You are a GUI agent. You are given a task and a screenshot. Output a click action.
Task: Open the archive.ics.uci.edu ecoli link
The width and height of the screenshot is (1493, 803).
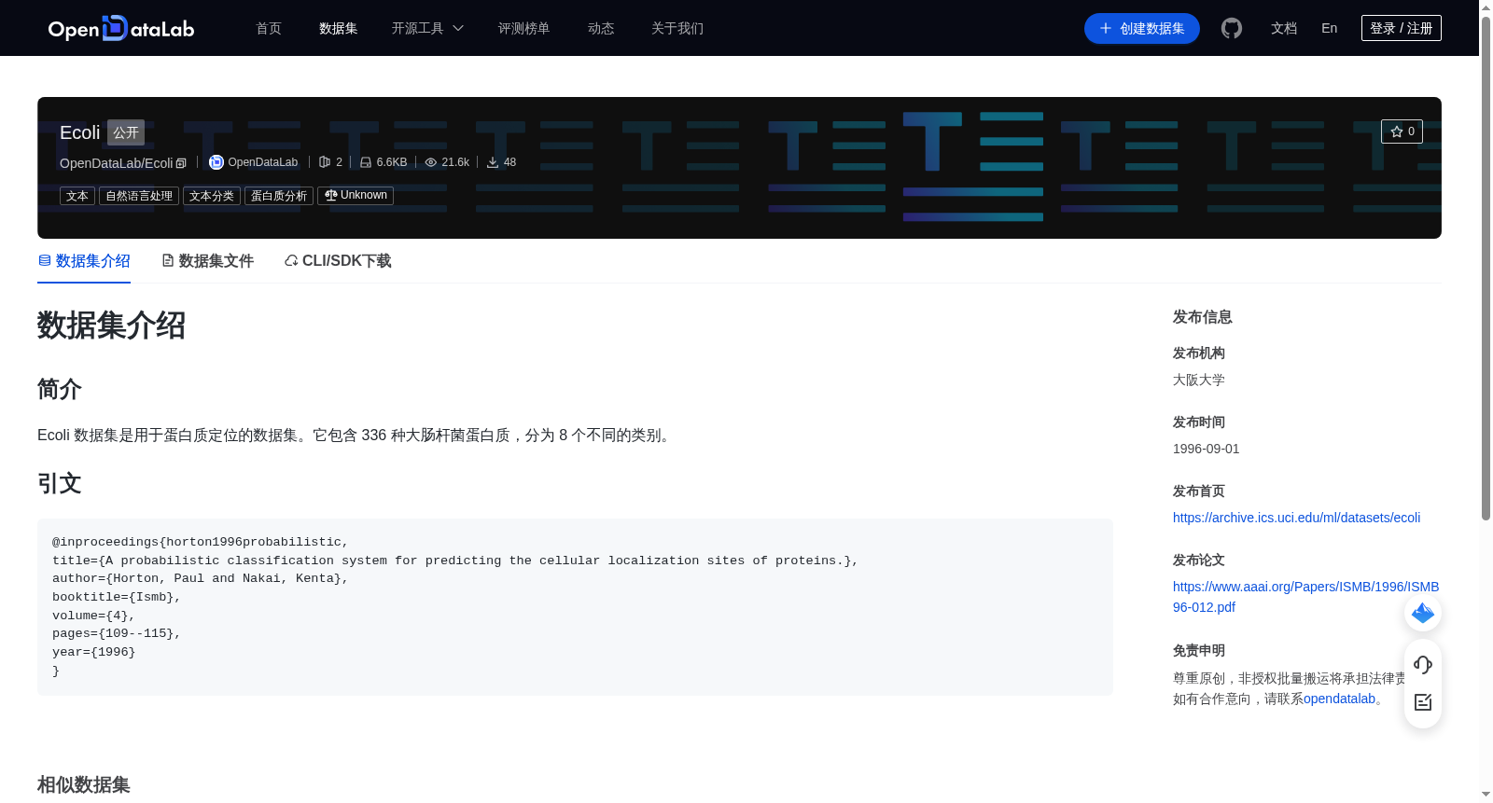click(1296, 518)
